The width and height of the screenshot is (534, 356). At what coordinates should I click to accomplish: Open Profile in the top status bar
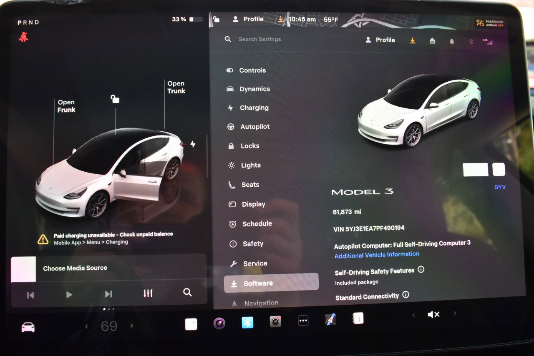click(248, 19)
